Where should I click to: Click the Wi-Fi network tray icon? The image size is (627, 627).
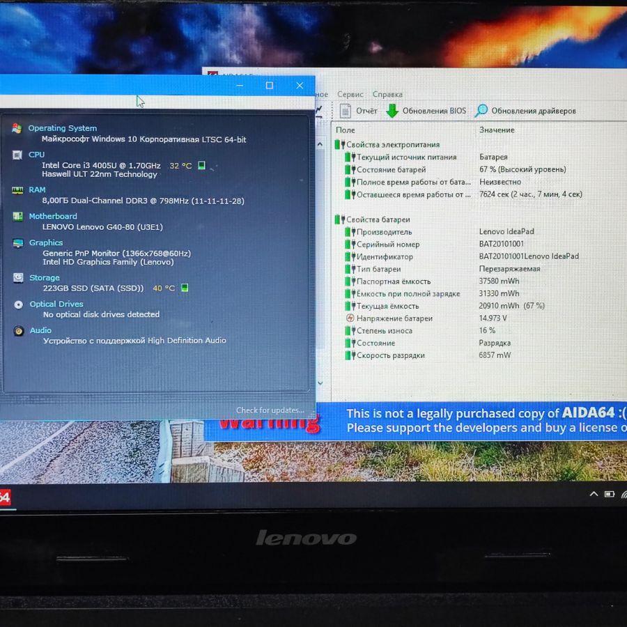tap(624, 495)
